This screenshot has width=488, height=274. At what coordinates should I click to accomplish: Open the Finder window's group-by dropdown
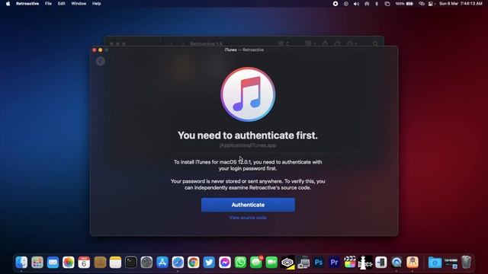(x=310, y=43)
